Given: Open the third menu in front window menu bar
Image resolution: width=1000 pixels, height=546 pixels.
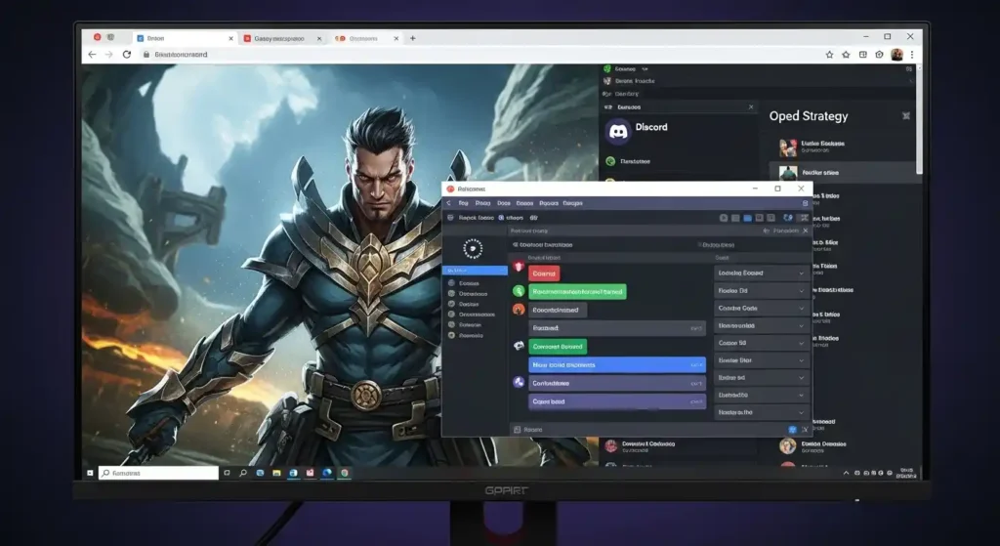Looking at the screenshot, I should (x=504, y=203).
